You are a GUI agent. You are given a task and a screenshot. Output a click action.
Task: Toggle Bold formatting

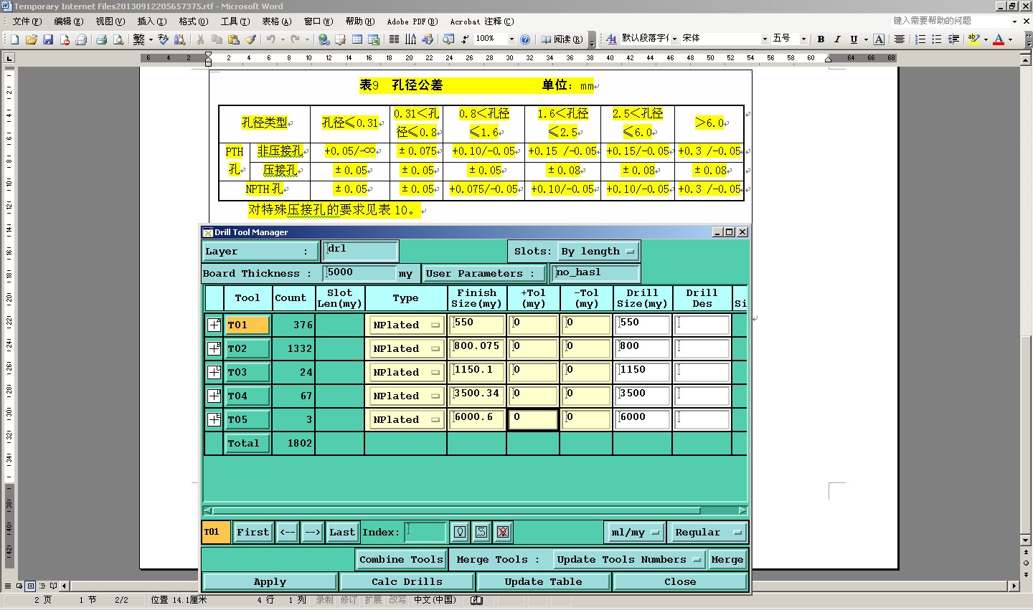[x=821, y=39]
